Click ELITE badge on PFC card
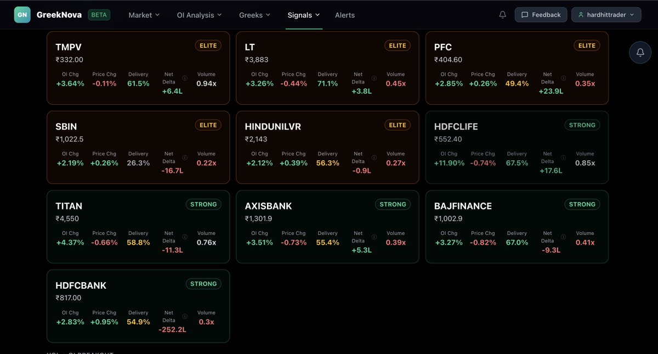658x354 pixels. [587, 46]
